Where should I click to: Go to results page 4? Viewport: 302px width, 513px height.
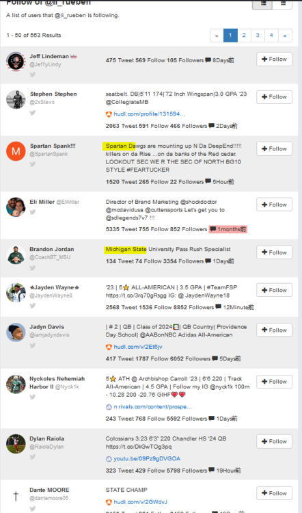[271, 36]
